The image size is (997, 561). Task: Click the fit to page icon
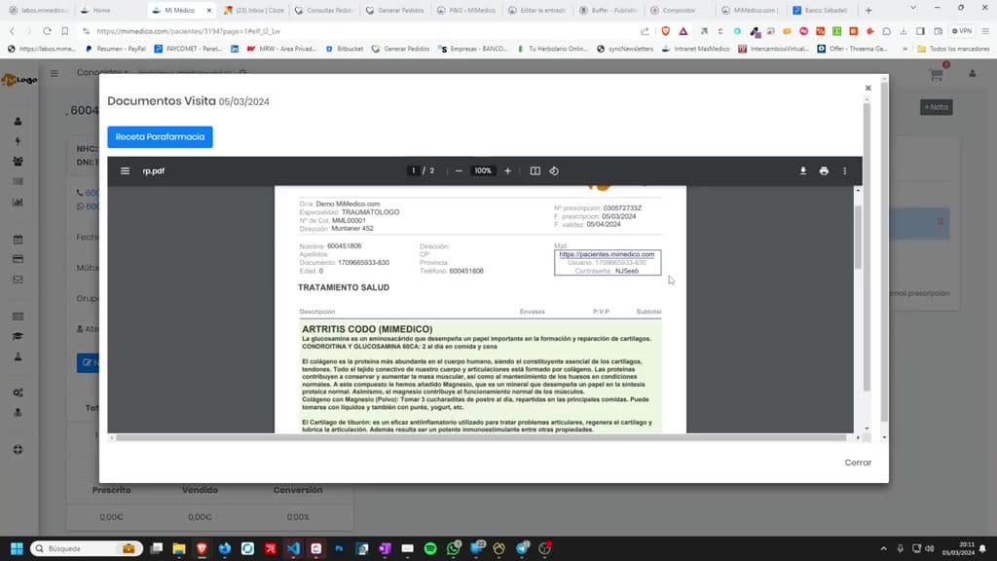click(x=535, y=170)
